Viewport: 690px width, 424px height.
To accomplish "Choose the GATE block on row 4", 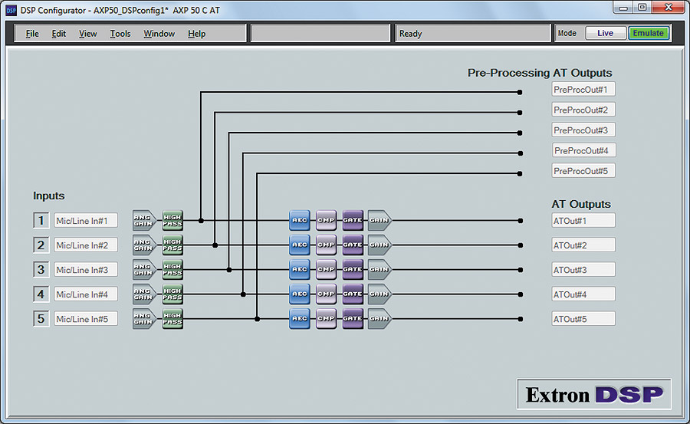I will pyautogui.click(x=353, y=294).
